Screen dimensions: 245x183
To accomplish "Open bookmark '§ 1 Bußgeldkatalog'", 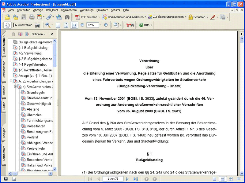I will click(33, 48).
